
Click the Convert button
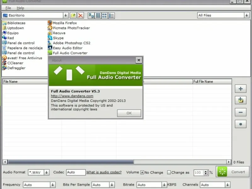coord(232,172)
